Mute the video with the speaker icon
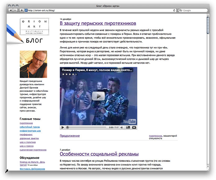 click(122, 127)
